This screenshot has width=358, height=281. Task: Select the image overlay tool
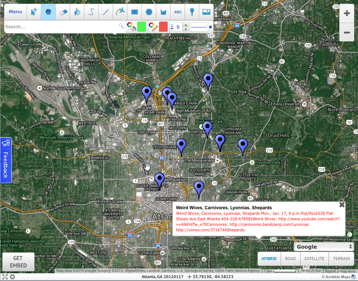point(206,12)
